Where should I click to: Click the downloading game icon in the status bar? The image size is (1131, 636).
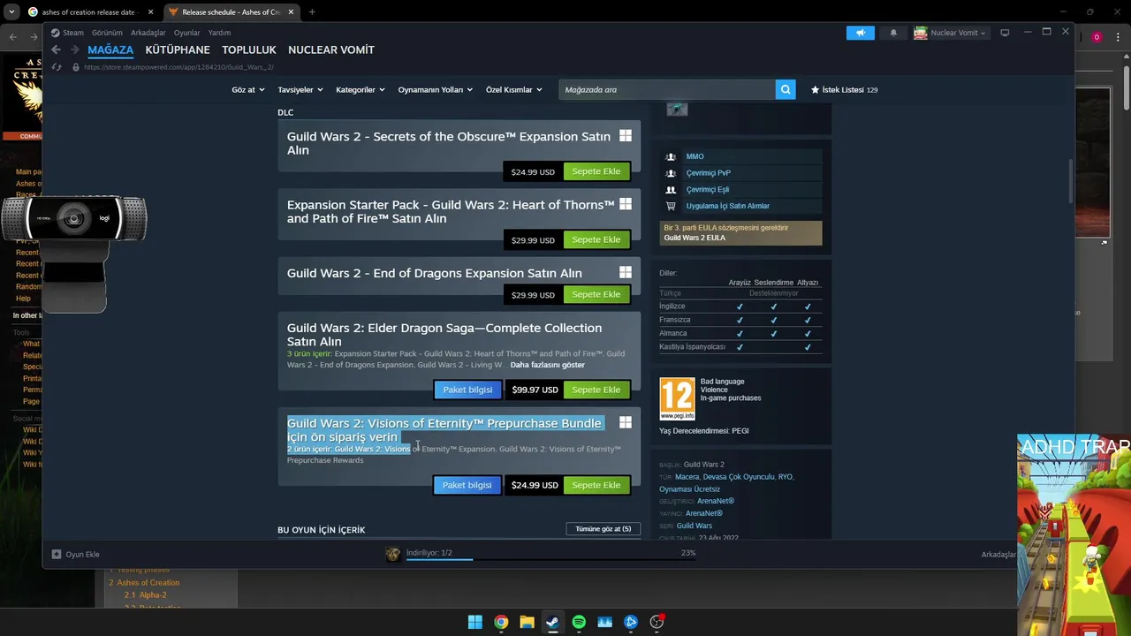coord(393,554)
